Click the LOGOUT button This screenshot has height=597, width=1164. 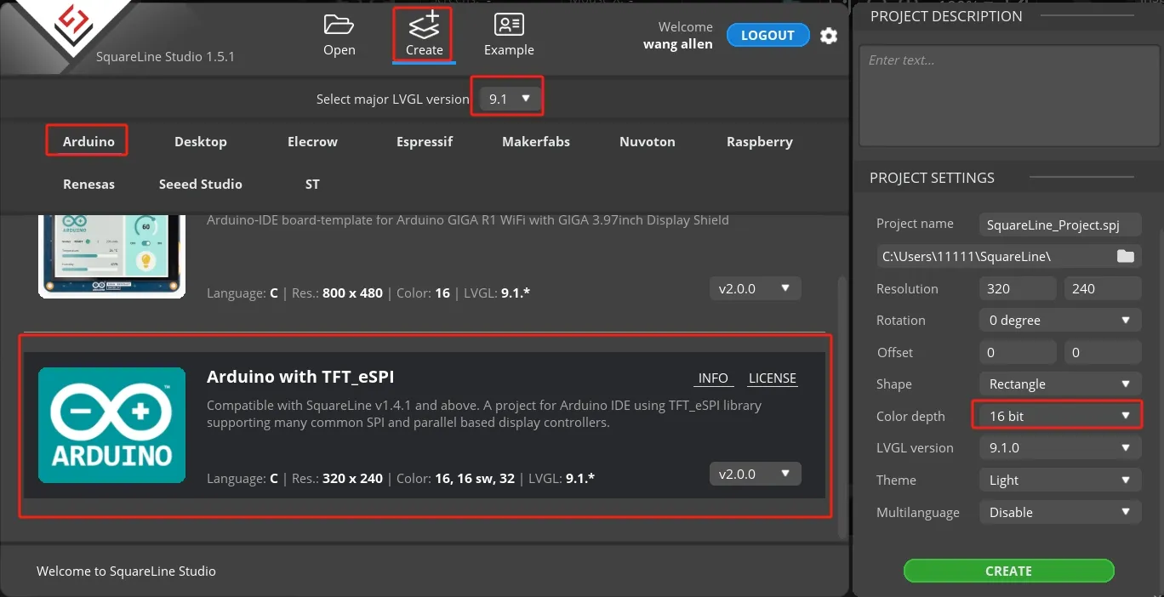(767, 35)
